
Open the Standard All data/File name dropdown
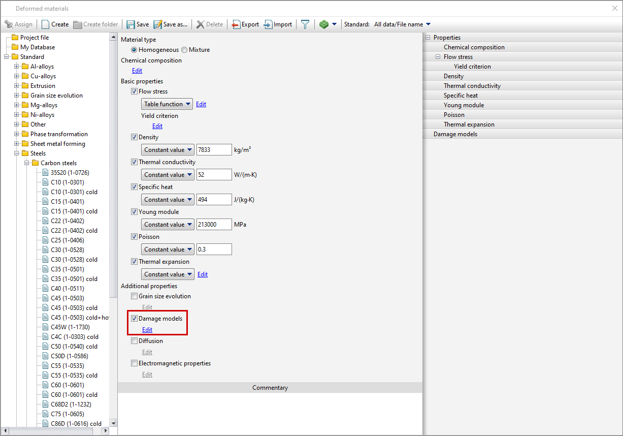pos(402,24)
